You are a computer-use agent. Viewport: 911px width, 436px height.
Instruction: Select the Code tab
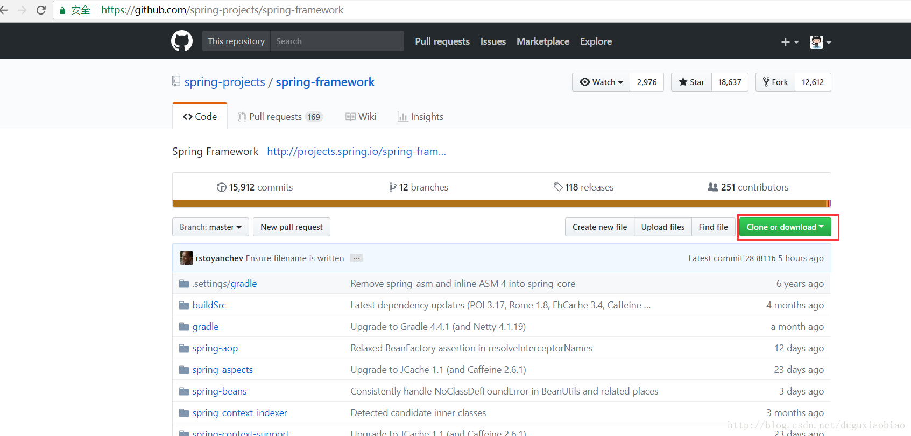tap(200, 116)
